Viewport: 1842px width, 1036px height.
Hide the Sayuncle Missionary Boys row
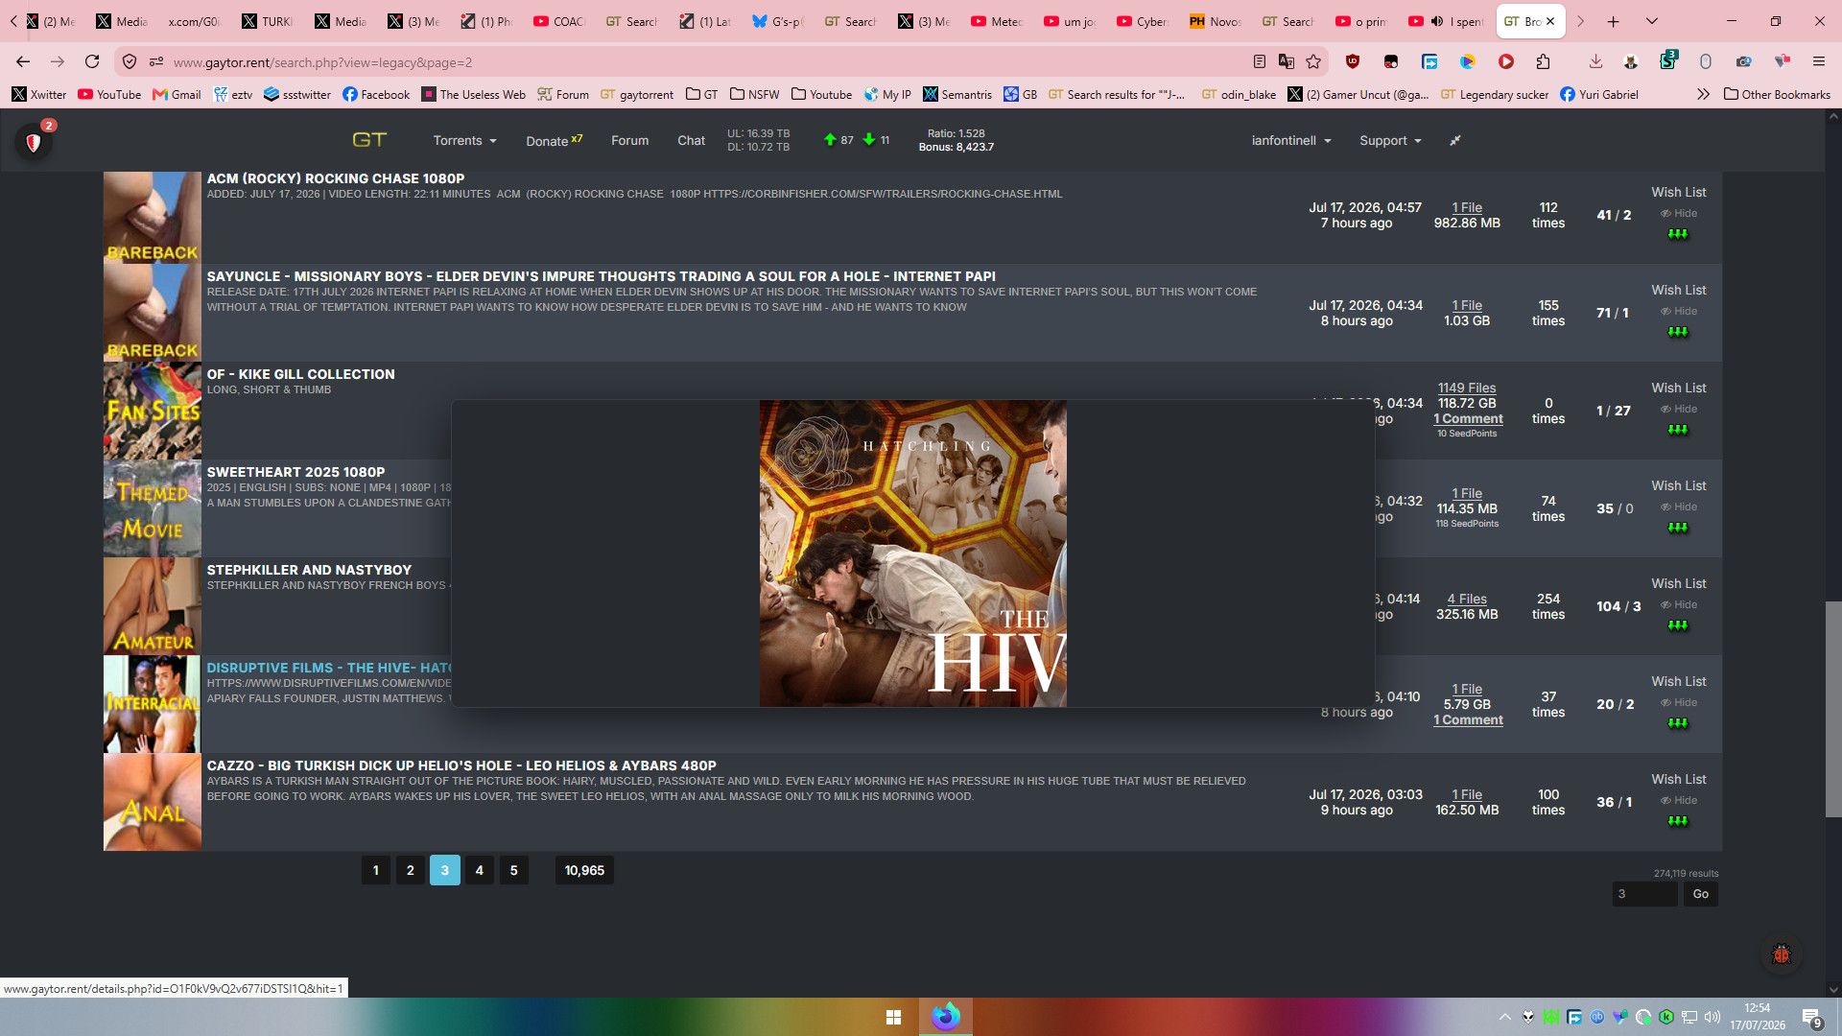(x=1679, y=312)
